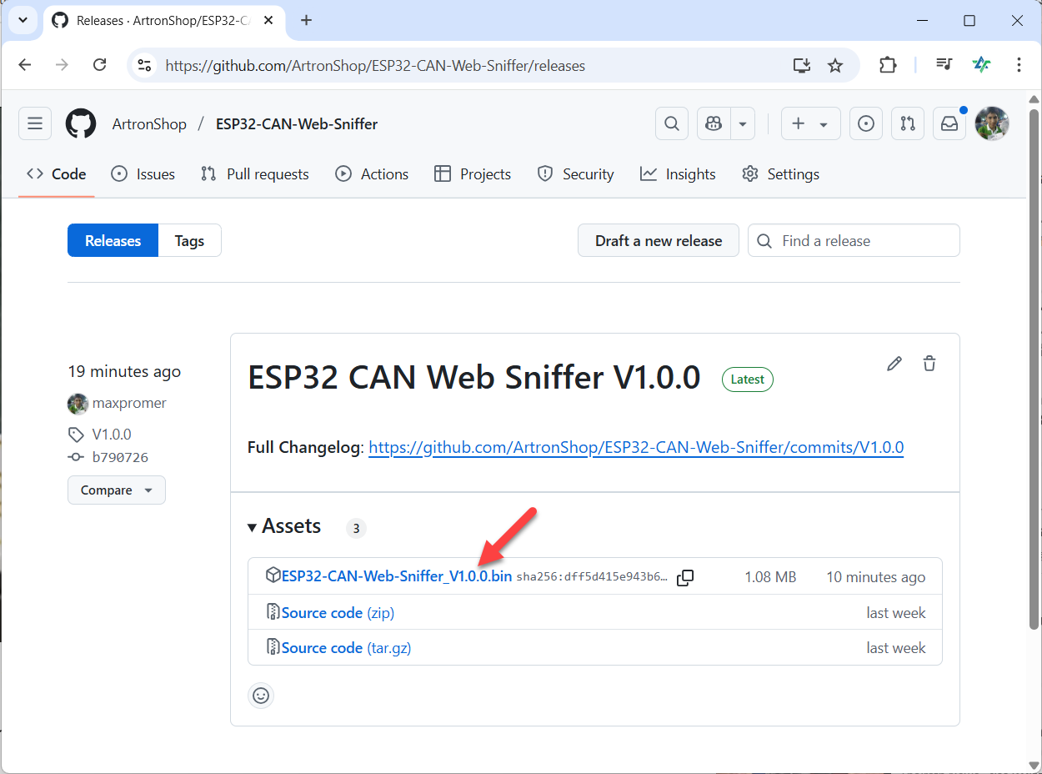Open the browser extensions puzzle icon
This screenshot has width=1042, height=774.
(889, 65)
